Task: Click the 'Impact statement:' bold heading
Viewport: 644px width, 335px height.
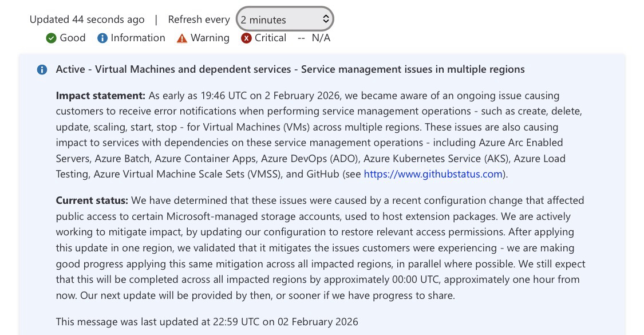Action: coord(100,96)
